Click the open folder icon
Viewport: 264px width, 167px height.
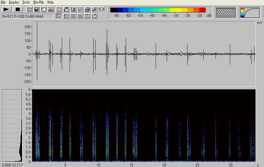pos(94,9)
